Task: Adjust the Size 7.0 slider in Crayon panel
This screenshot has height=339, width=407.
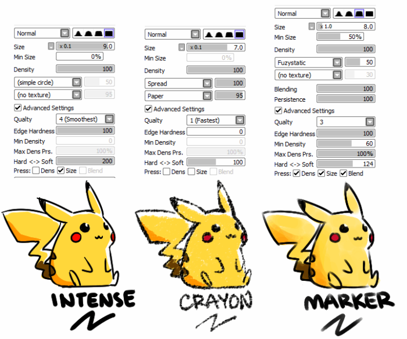Action: (216, 47)
